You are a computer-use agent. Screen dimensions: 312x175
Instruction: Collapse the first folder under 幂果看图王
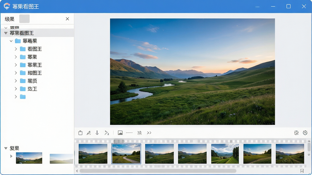[x=11, y=41]
